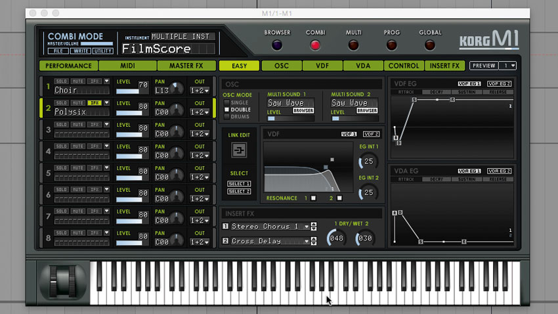Open the OUT 1+2 dropdown for part 4
This screenshot has height=314, width=558.
pyautogui.click(x=200, y=156)
